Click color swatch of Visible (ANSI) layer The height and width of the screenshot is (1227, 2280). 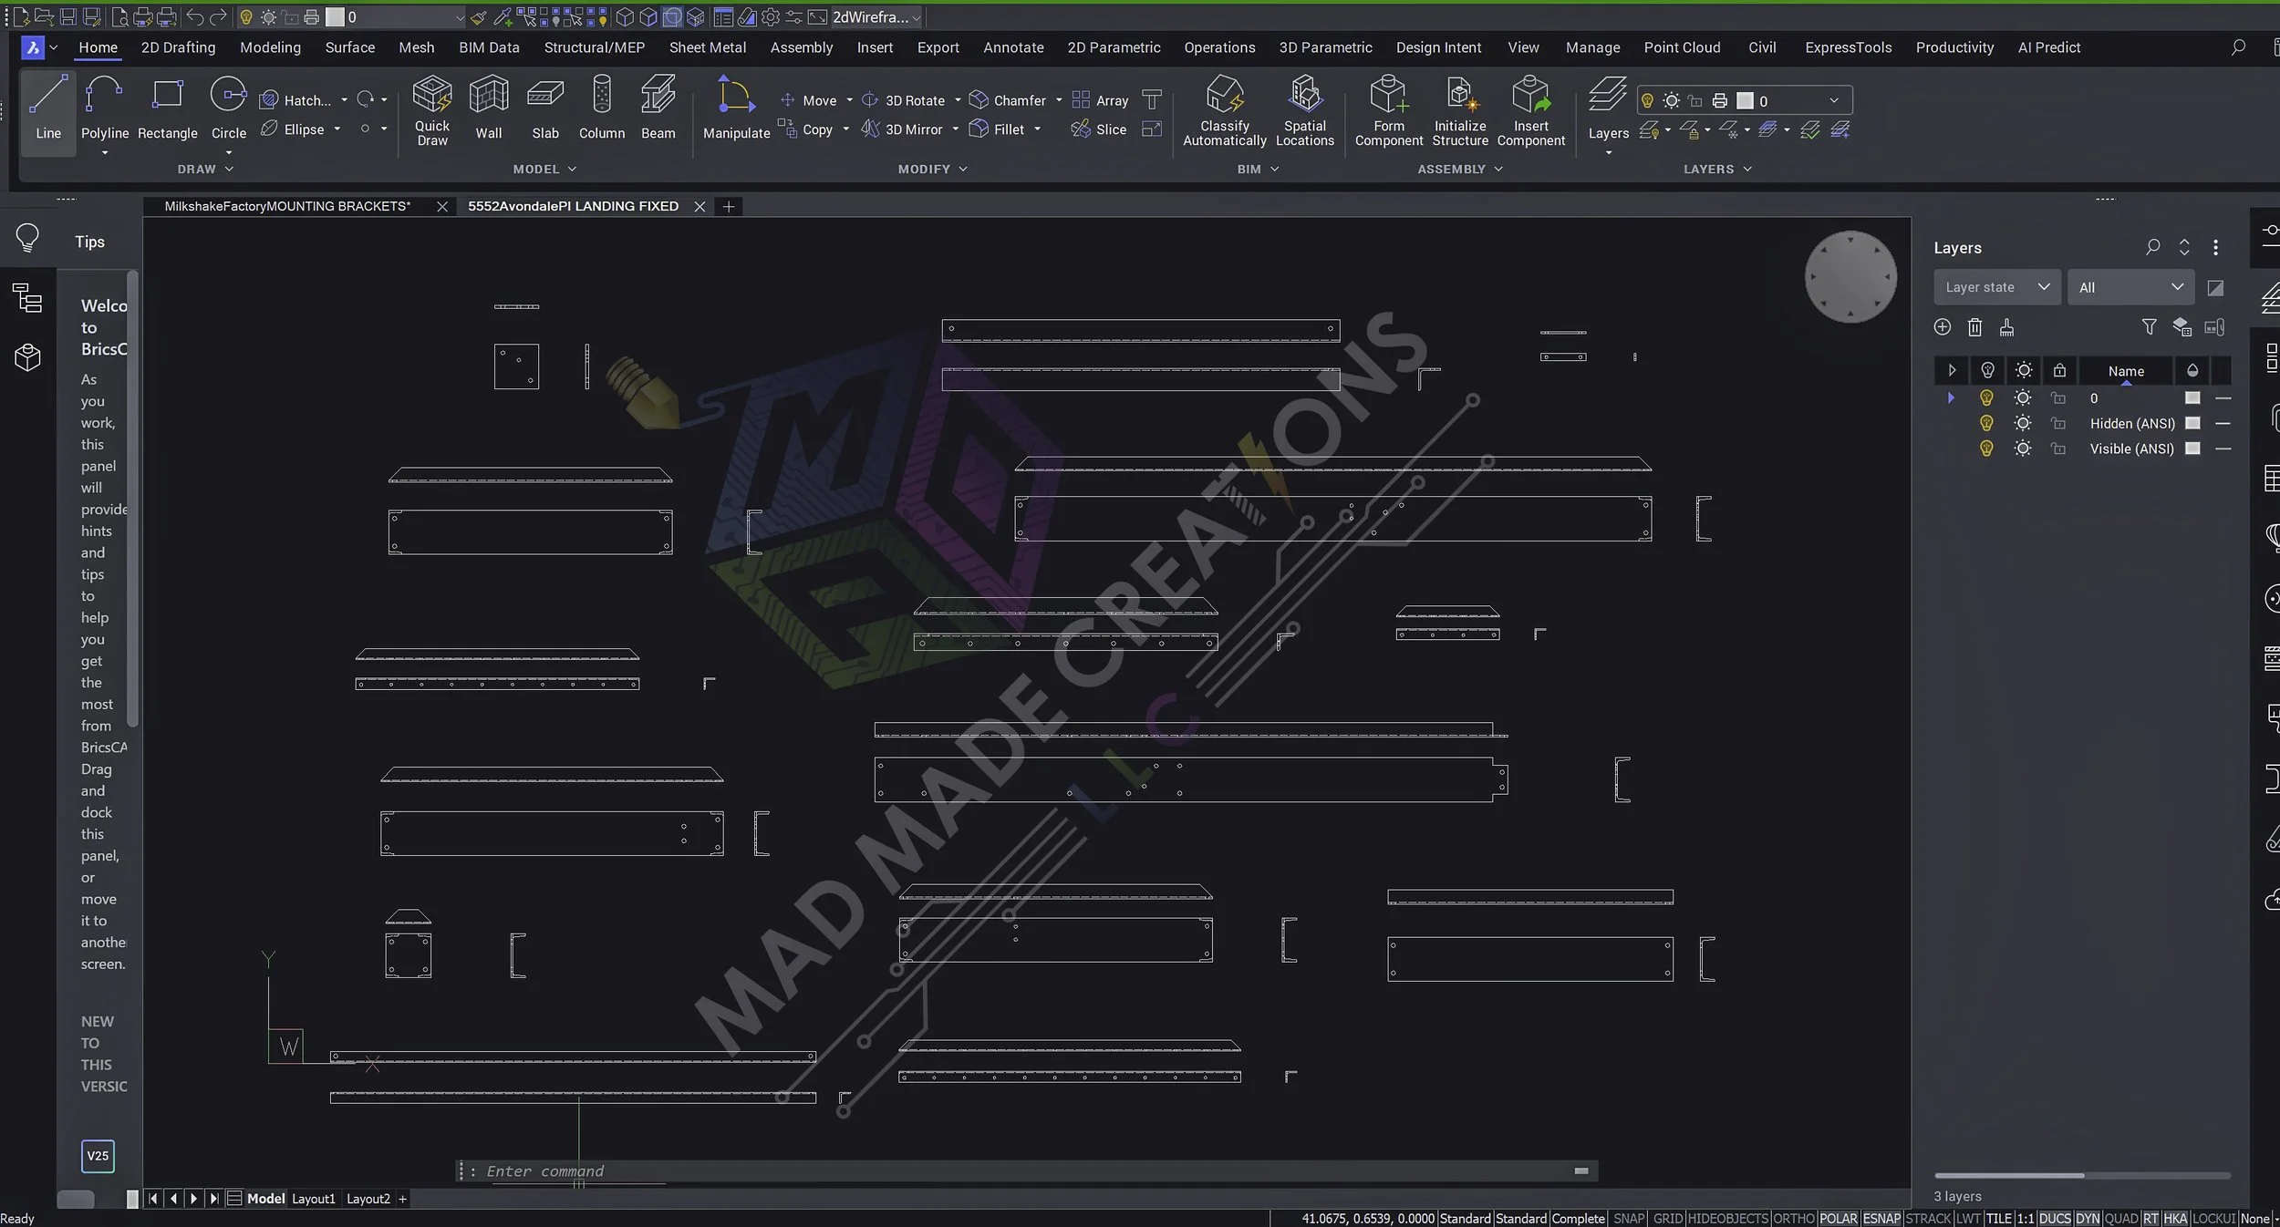2192,449
